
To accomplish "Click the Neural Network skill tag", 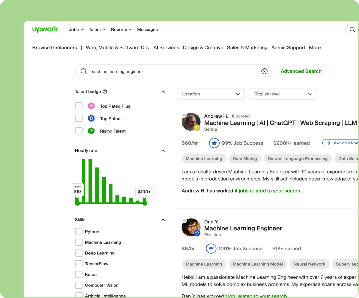I will click(x=309, y=264).
